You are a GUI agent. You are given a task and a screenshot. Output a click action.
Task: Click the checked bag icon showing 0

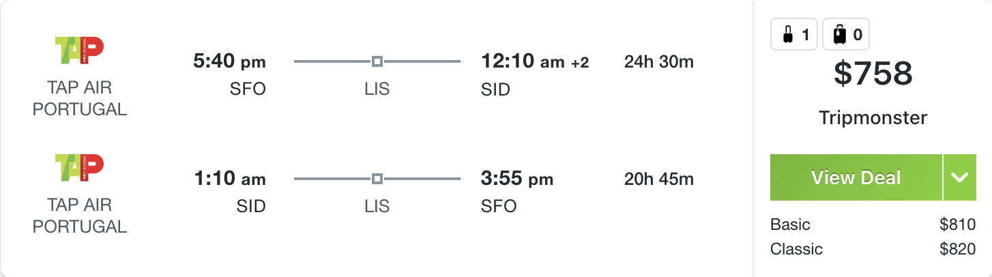click(x=846, y=34)
